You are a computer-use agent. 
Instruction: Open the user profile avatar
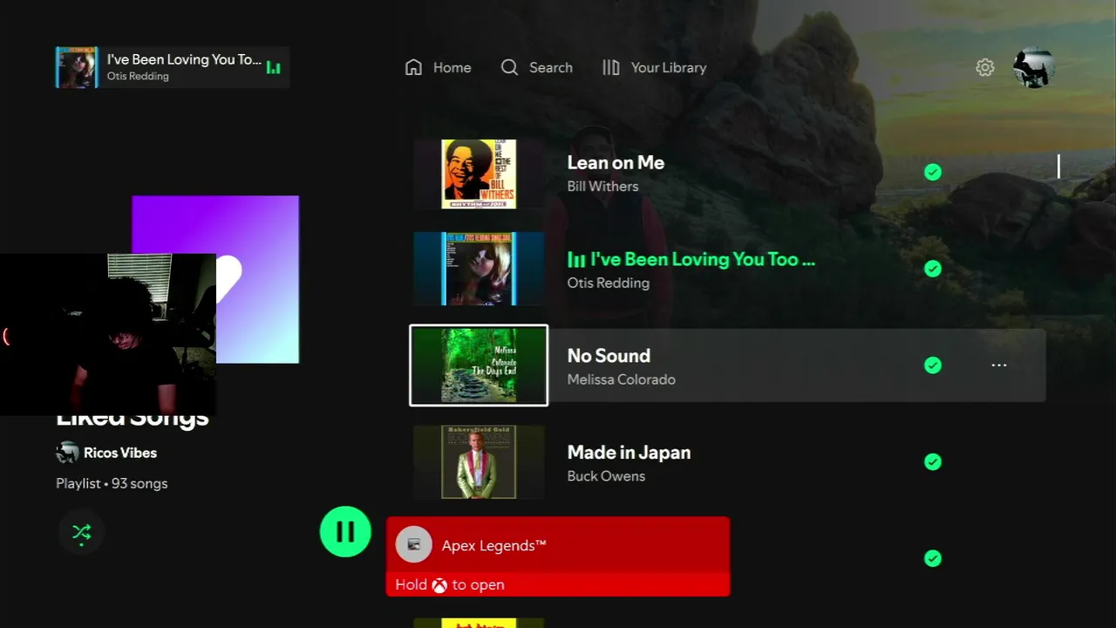click(1034, 67)
